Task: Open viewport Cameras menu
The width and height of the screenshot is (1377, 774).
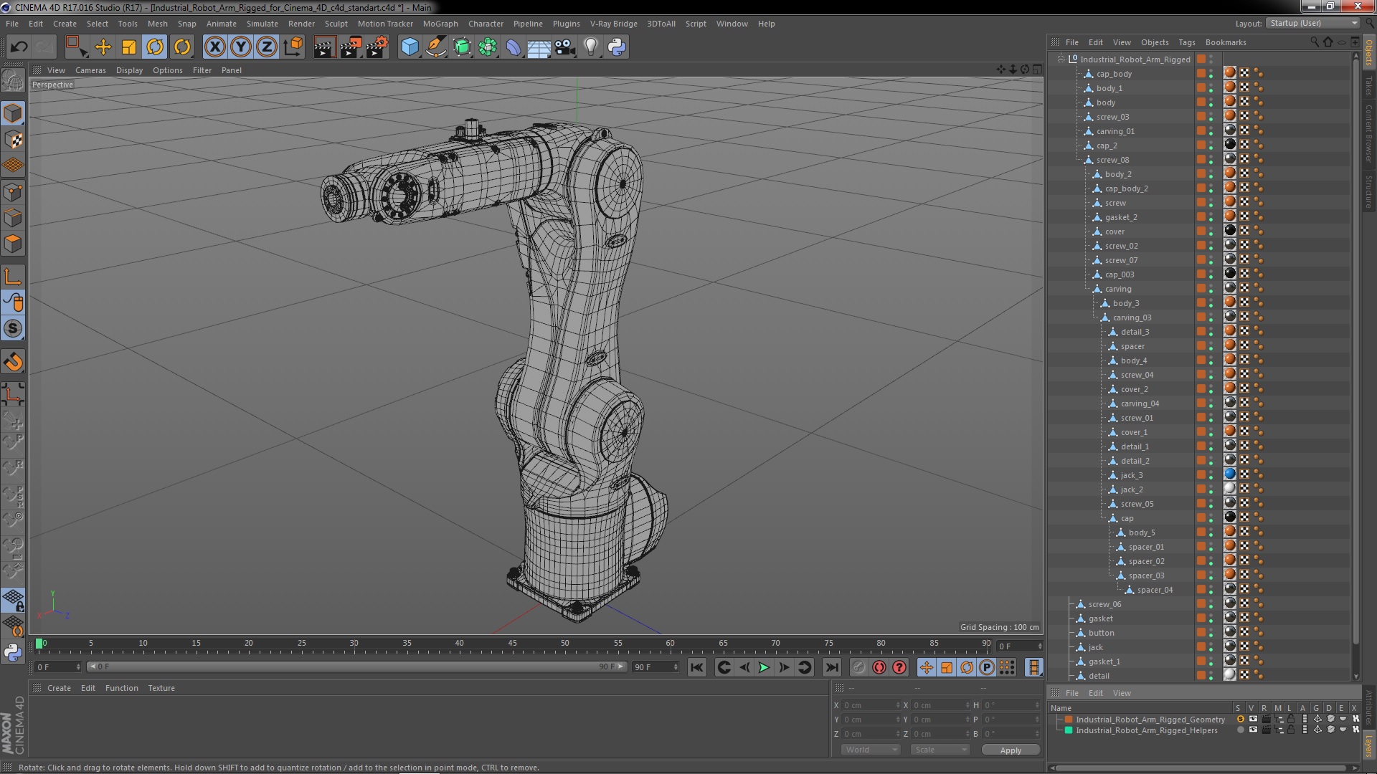Action: coord(90,70)
